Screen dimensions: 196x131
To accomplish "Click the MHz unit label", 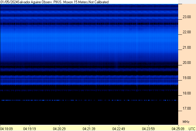I will [x=186, y=122].
